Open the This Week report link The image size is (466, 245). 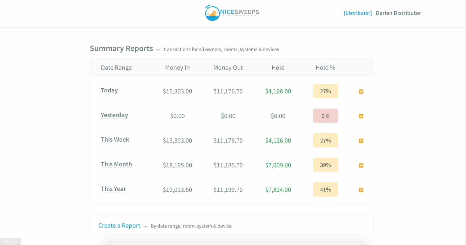[x=115, y=140]
